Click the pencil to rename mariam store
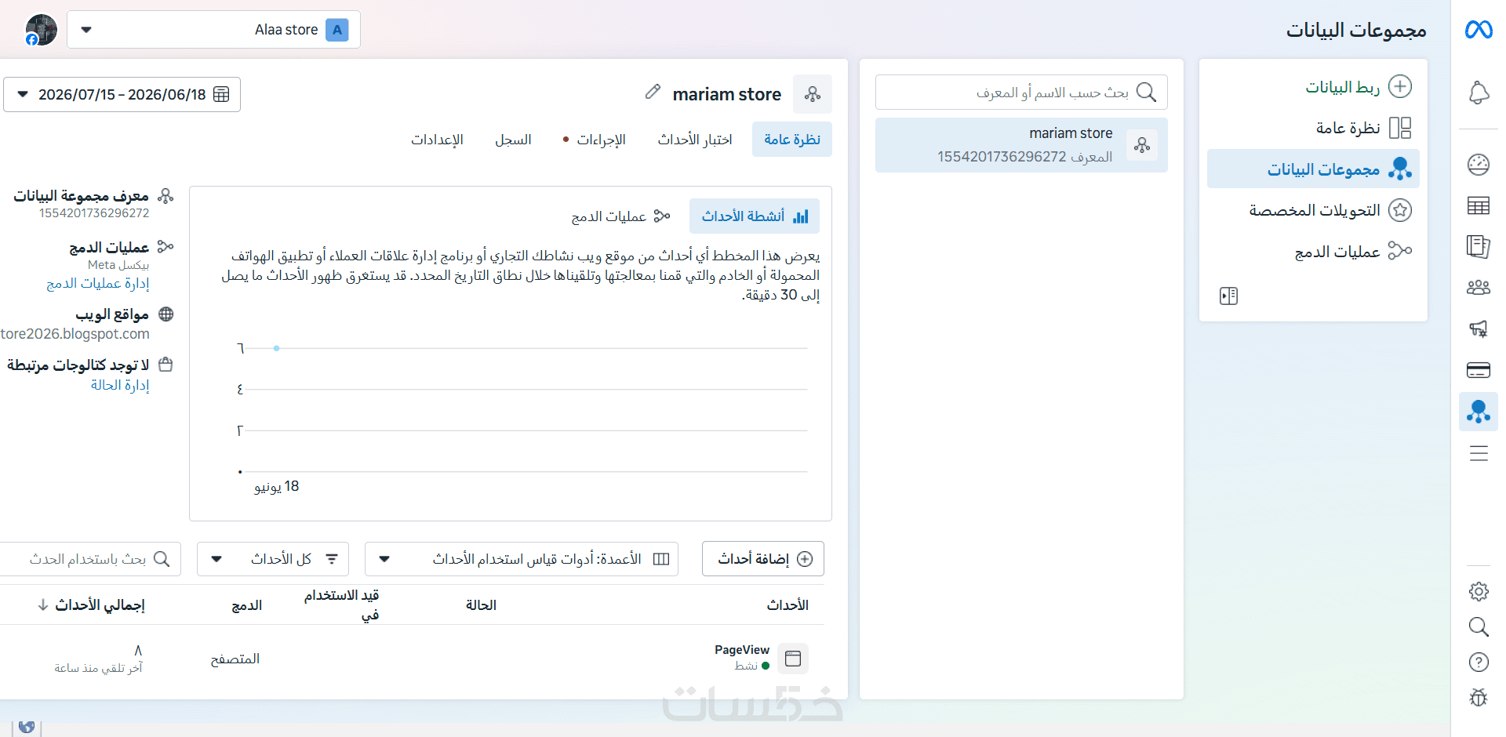This screenshot has height=737, width=1506. (653, 92)
